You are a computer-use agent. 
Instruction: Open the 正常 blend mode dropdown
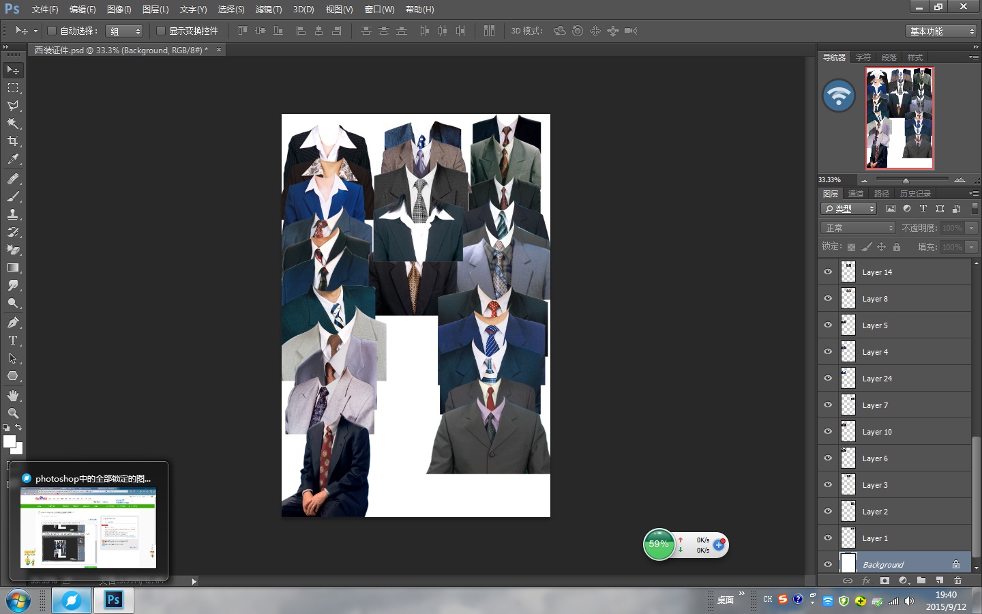pyautogui.click(x=858, y=228)
